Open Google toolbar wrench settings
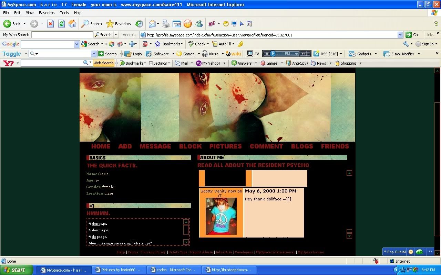 coord(406,44)
